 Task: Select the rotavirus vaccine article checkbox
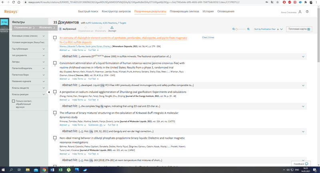tap(55, 63)
